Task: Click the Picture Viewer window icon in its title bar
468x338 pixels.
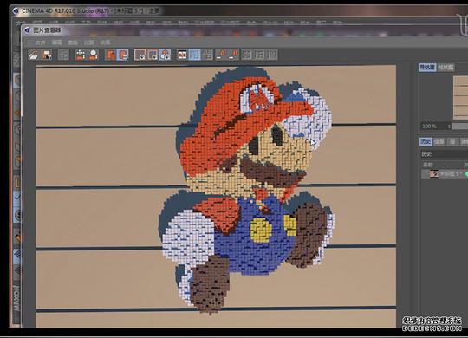Action: 28,30
